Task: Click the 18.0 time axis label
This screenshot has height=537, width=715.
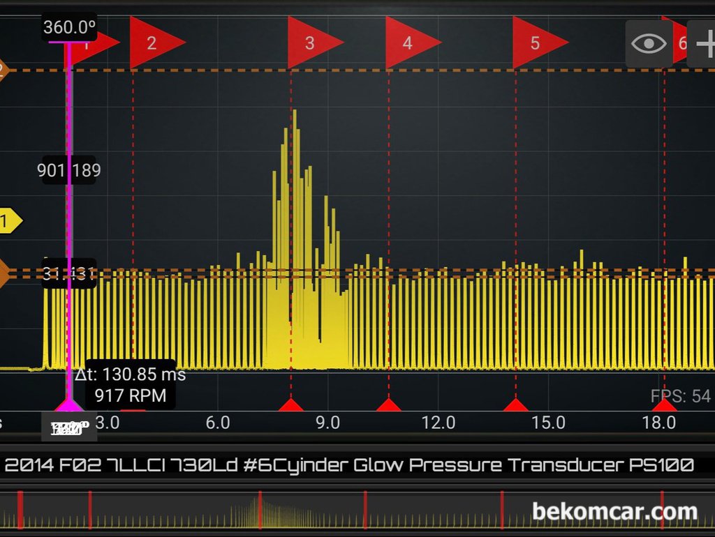Action: (659, 423)
